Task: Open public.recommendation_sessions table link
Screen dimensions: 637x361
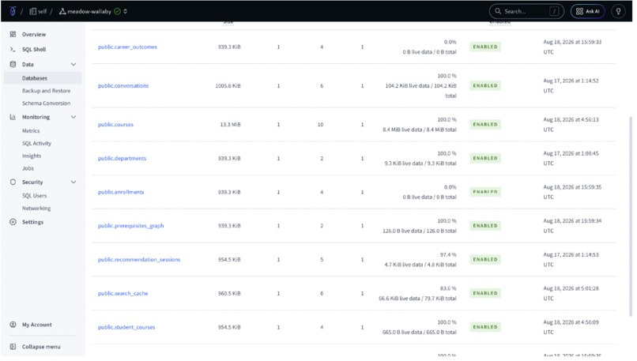Action: coord(139,259)
